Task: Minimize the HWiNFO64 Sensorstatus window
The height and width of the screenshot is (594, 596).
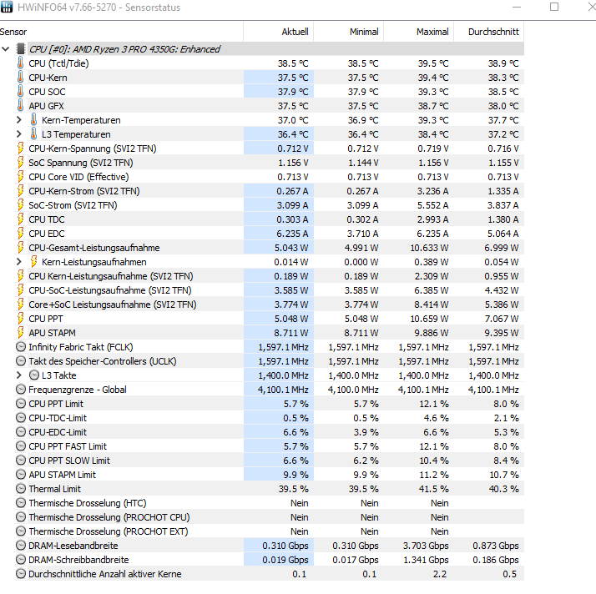Action: tap(517, 7)
